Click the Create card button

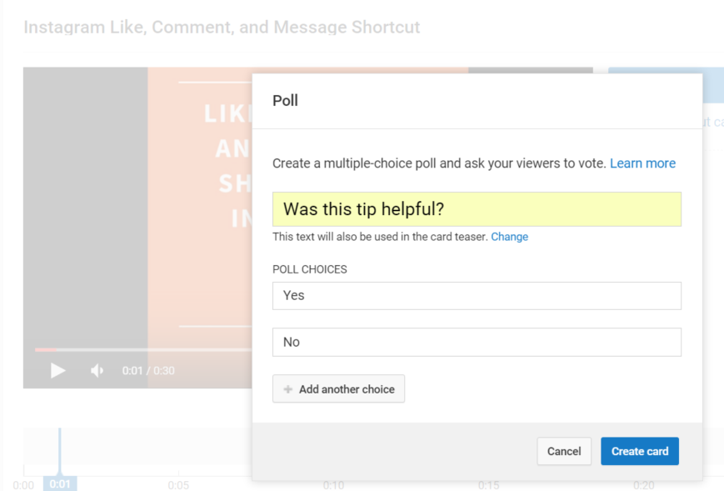640,451
